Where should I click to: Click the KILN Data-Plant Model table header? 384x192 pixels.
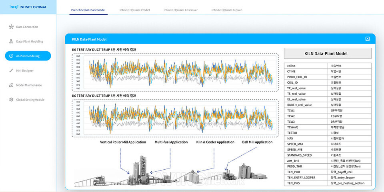click(328, 53)
